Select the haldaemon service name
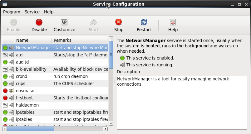Viewport: 251px width, 134px height. point(27,105)
